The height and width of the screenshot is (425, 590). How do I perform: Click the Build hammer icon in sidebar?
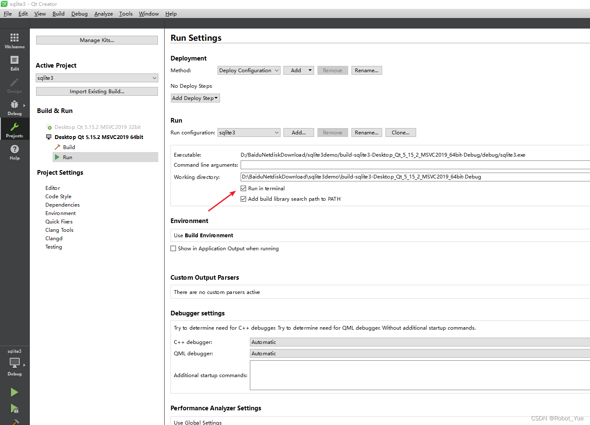16,422
